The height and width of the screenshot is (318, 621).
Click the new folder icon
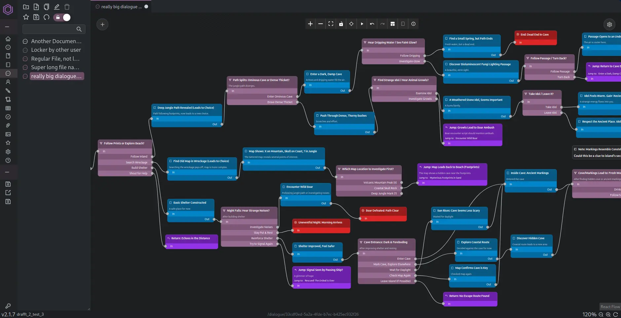click(x=26, y=7)
